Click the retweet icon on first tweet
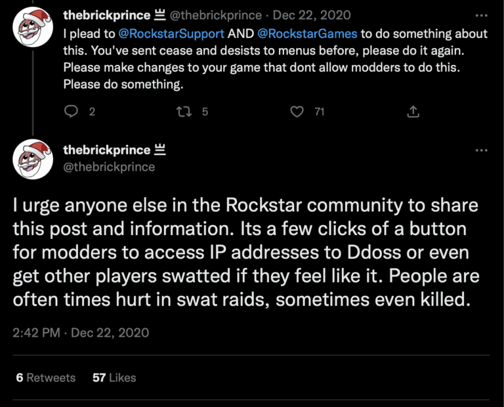504x407 pixels. [x=184, y=112]
